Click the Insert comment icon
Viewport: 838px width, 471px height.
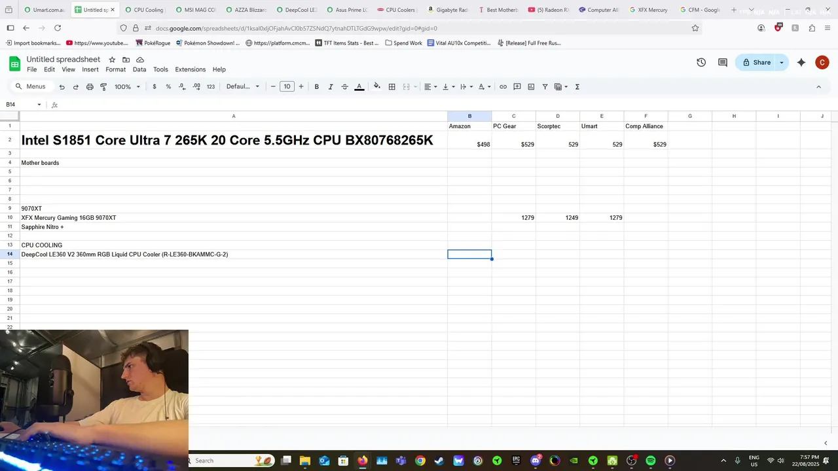point(517,87)
